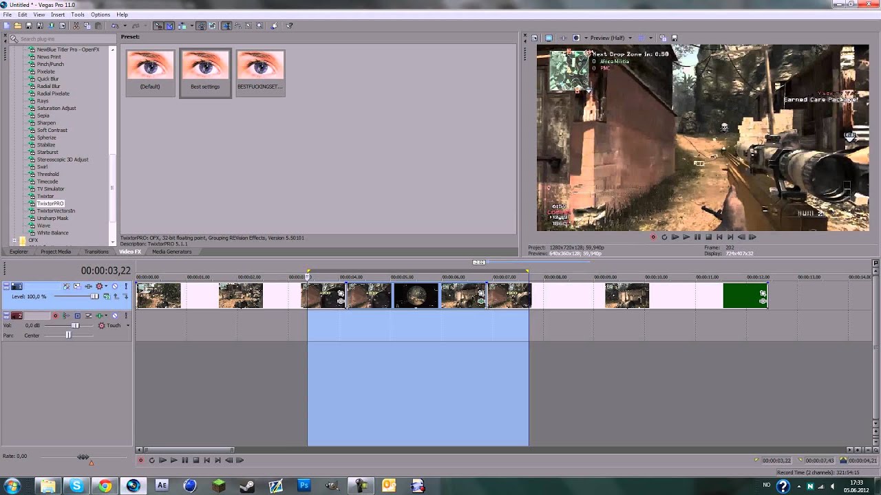Click the What's This Help icon

[x=289, y=25]
